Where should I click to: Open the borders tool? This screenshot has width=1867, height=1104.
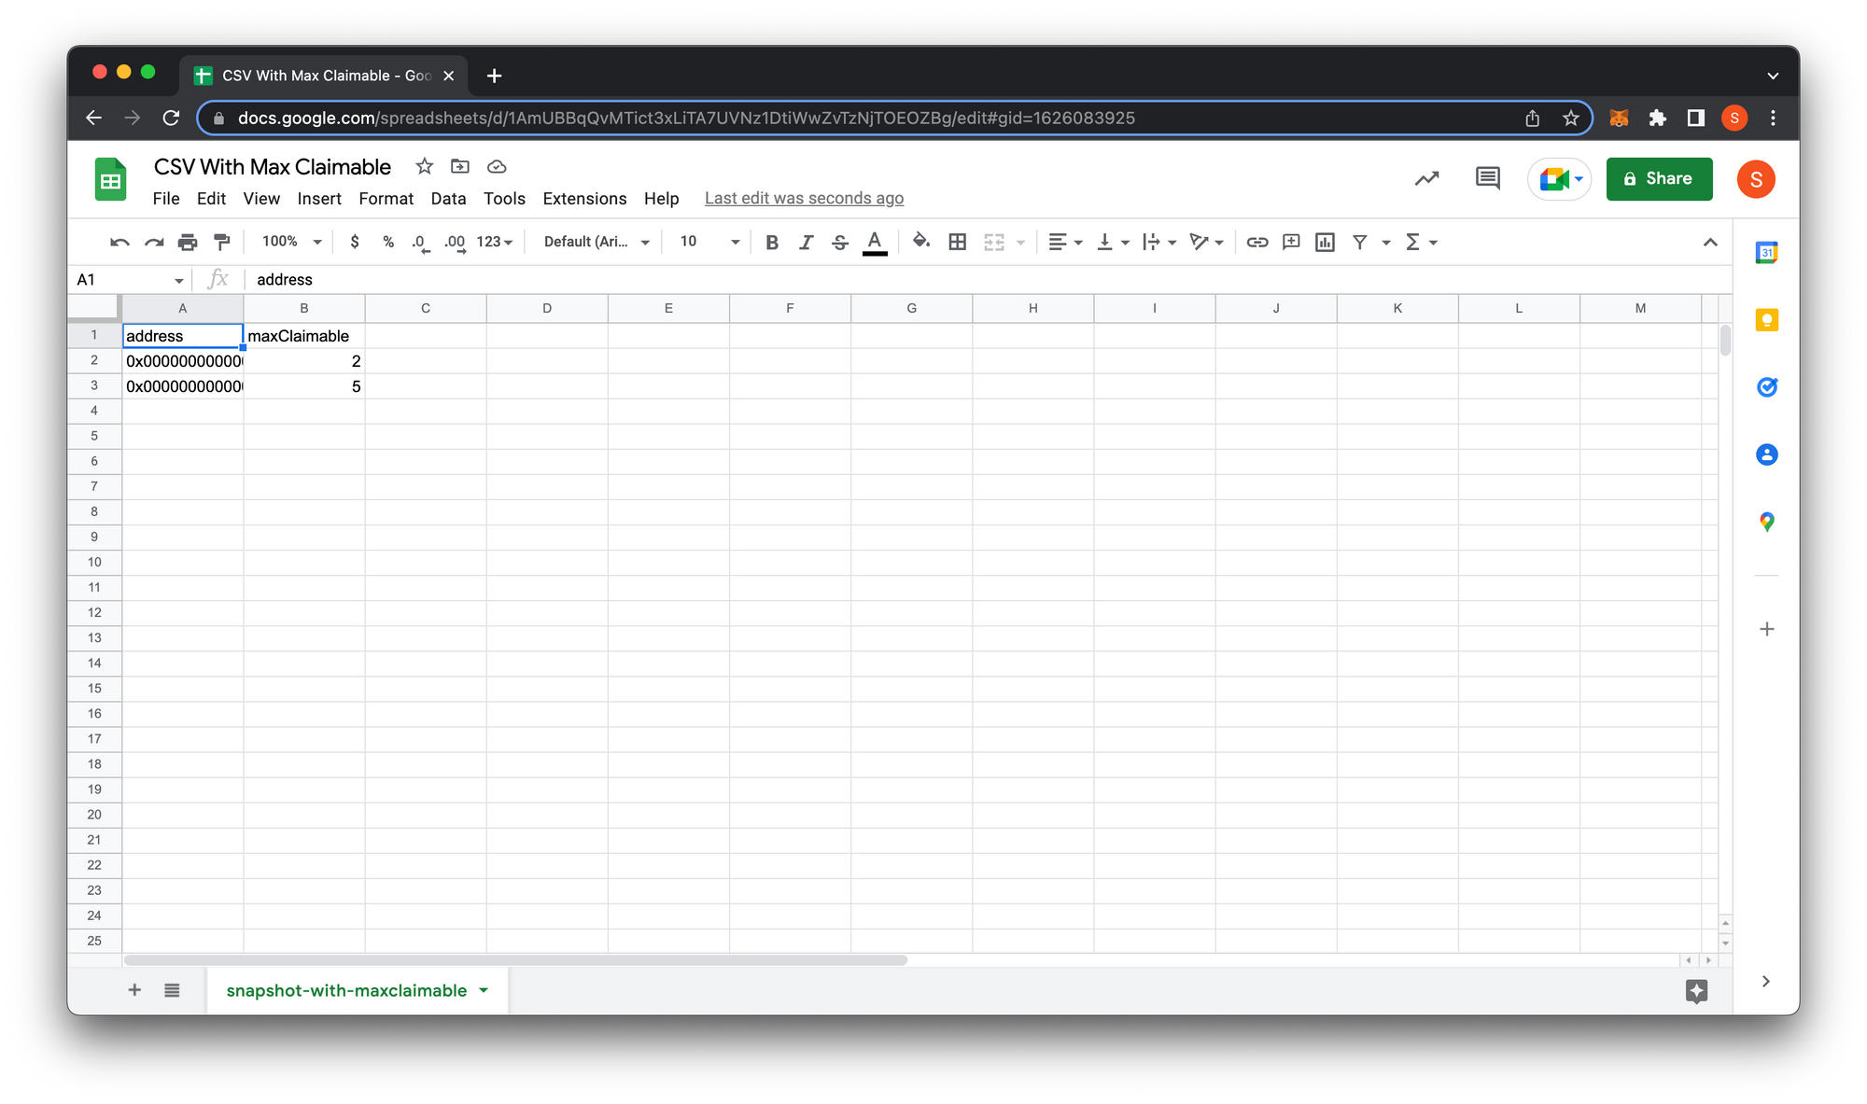point(957,242)
